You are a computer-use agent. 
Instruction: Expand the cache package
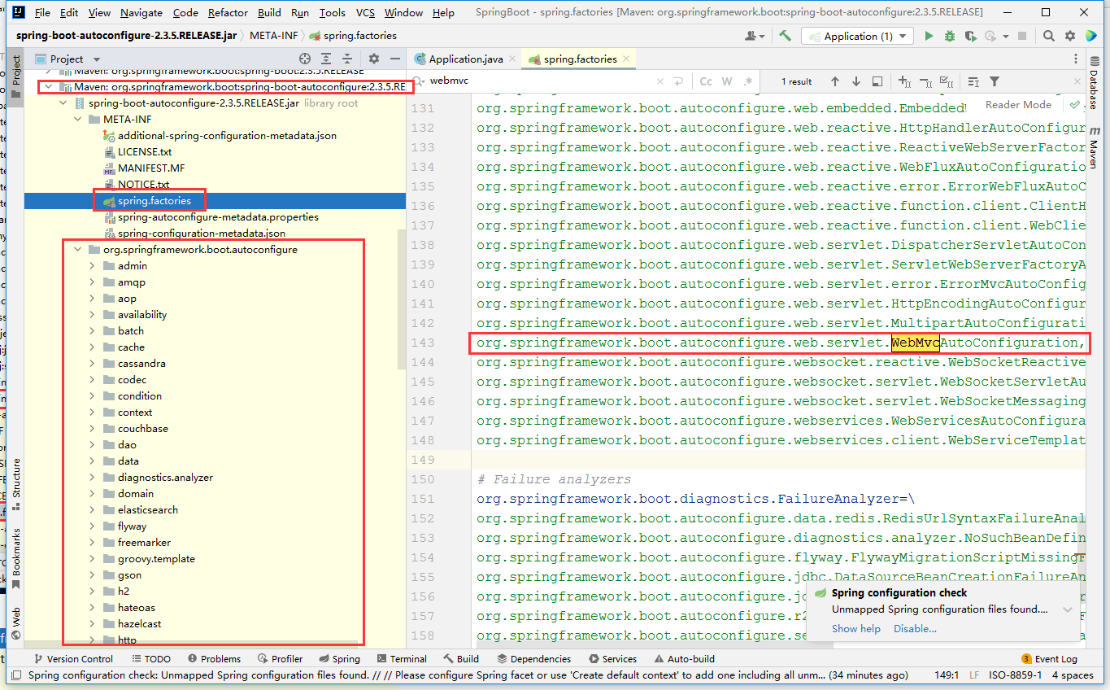point(93,347)
